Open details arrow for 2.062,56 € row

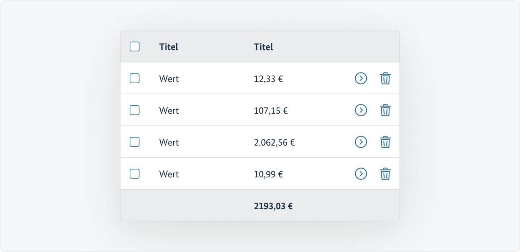[x=361, y=142]
